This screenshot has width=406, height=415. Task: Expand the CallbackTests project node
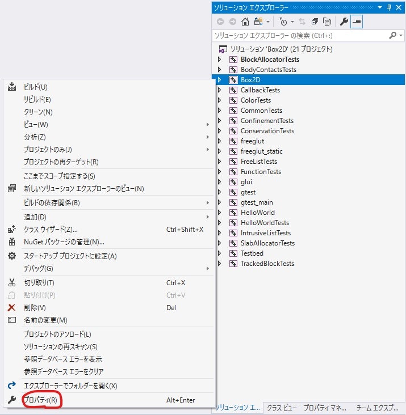219,90
